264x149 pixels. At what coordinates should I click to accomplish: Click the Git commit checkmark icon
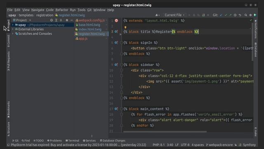tap(226, 15)
